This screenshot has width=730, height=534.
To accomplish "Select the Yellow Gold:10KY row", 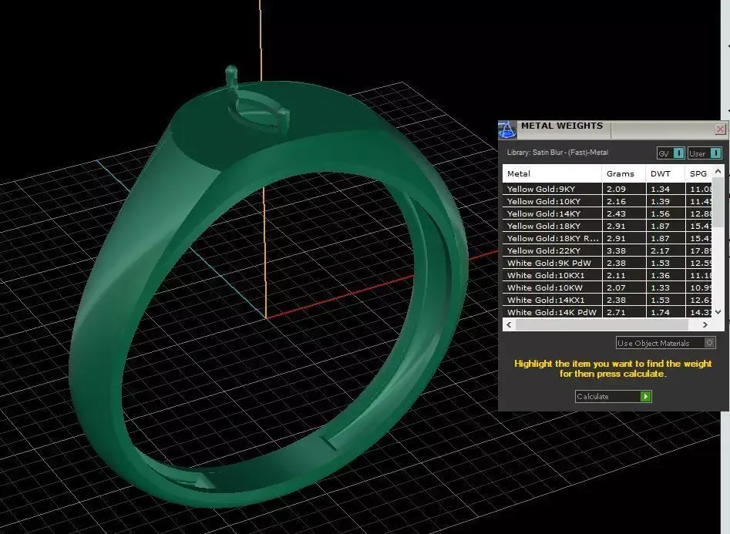I will coord(607,201).
